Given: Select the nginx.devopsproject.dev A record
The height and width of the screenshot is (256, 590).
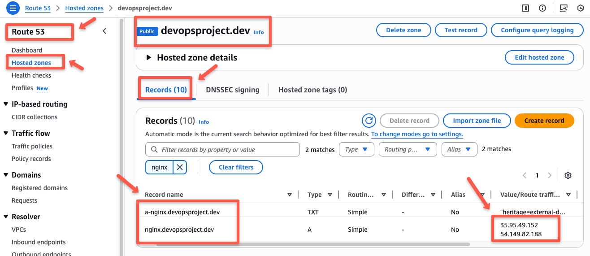Looking at the screenshot, I should 179,230.
